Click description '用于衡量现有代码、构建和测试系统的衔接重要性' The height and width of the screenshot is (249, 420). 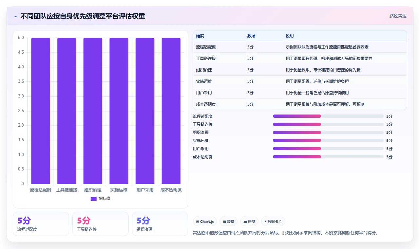(x=329, y=59)
